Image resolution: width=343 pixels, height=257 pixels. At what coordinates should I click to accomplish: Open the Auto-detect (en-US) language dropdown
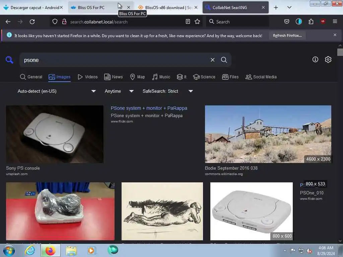click(x=57, y=91)
